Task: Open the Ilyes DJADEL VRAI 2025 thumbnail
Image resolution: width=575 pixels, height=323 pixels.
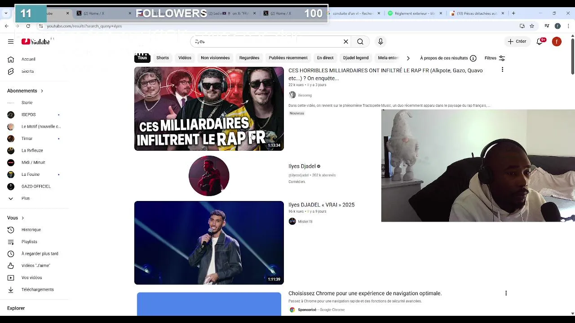Action: coord(209,243)
